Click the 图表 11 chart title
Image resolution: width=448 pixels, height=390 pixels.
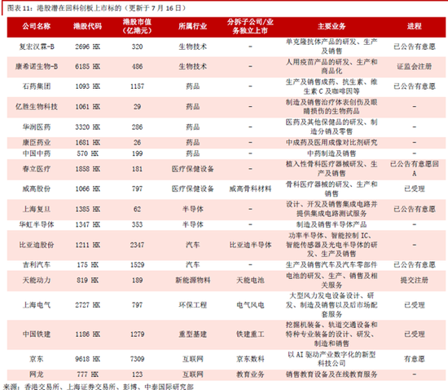(96, 8)
